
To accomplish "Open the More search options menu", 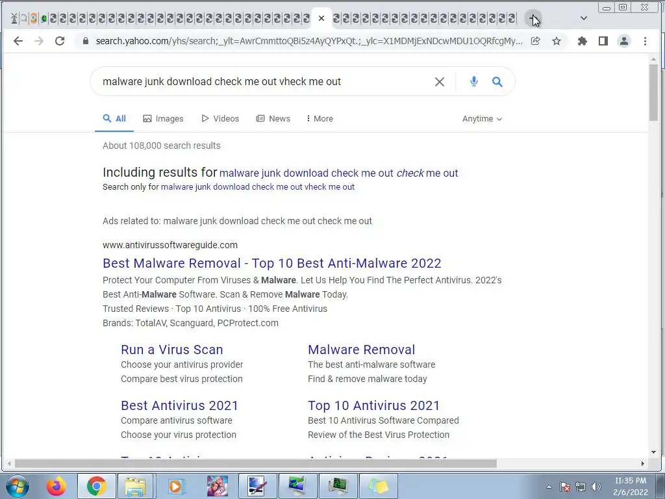I will pos(320,119).
